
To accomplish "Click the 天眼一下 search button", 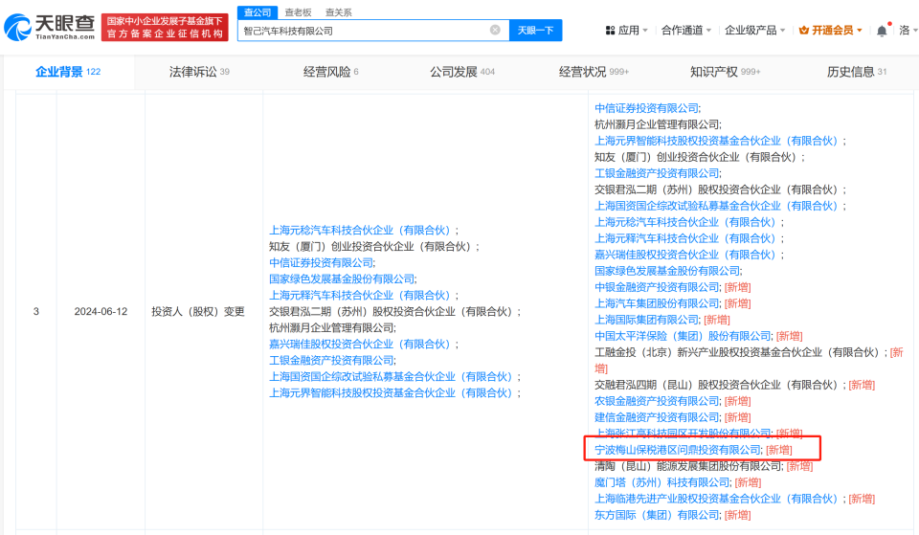I will pos(536,30).
